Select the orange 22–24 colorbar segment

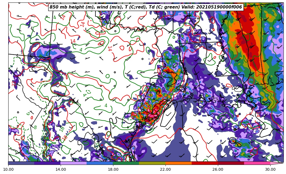coord(178,163)
